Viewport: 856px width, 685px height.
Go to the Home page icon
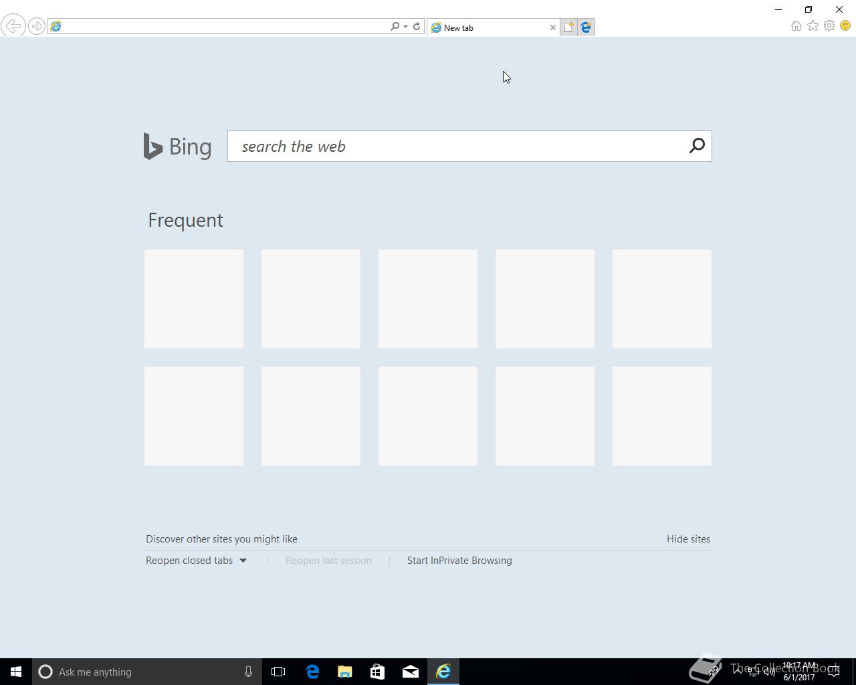tap(796, 25)
